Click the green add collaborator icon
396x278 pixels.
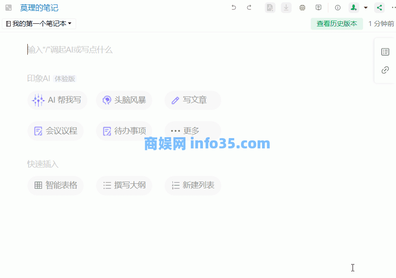click(x=354, y=8)
